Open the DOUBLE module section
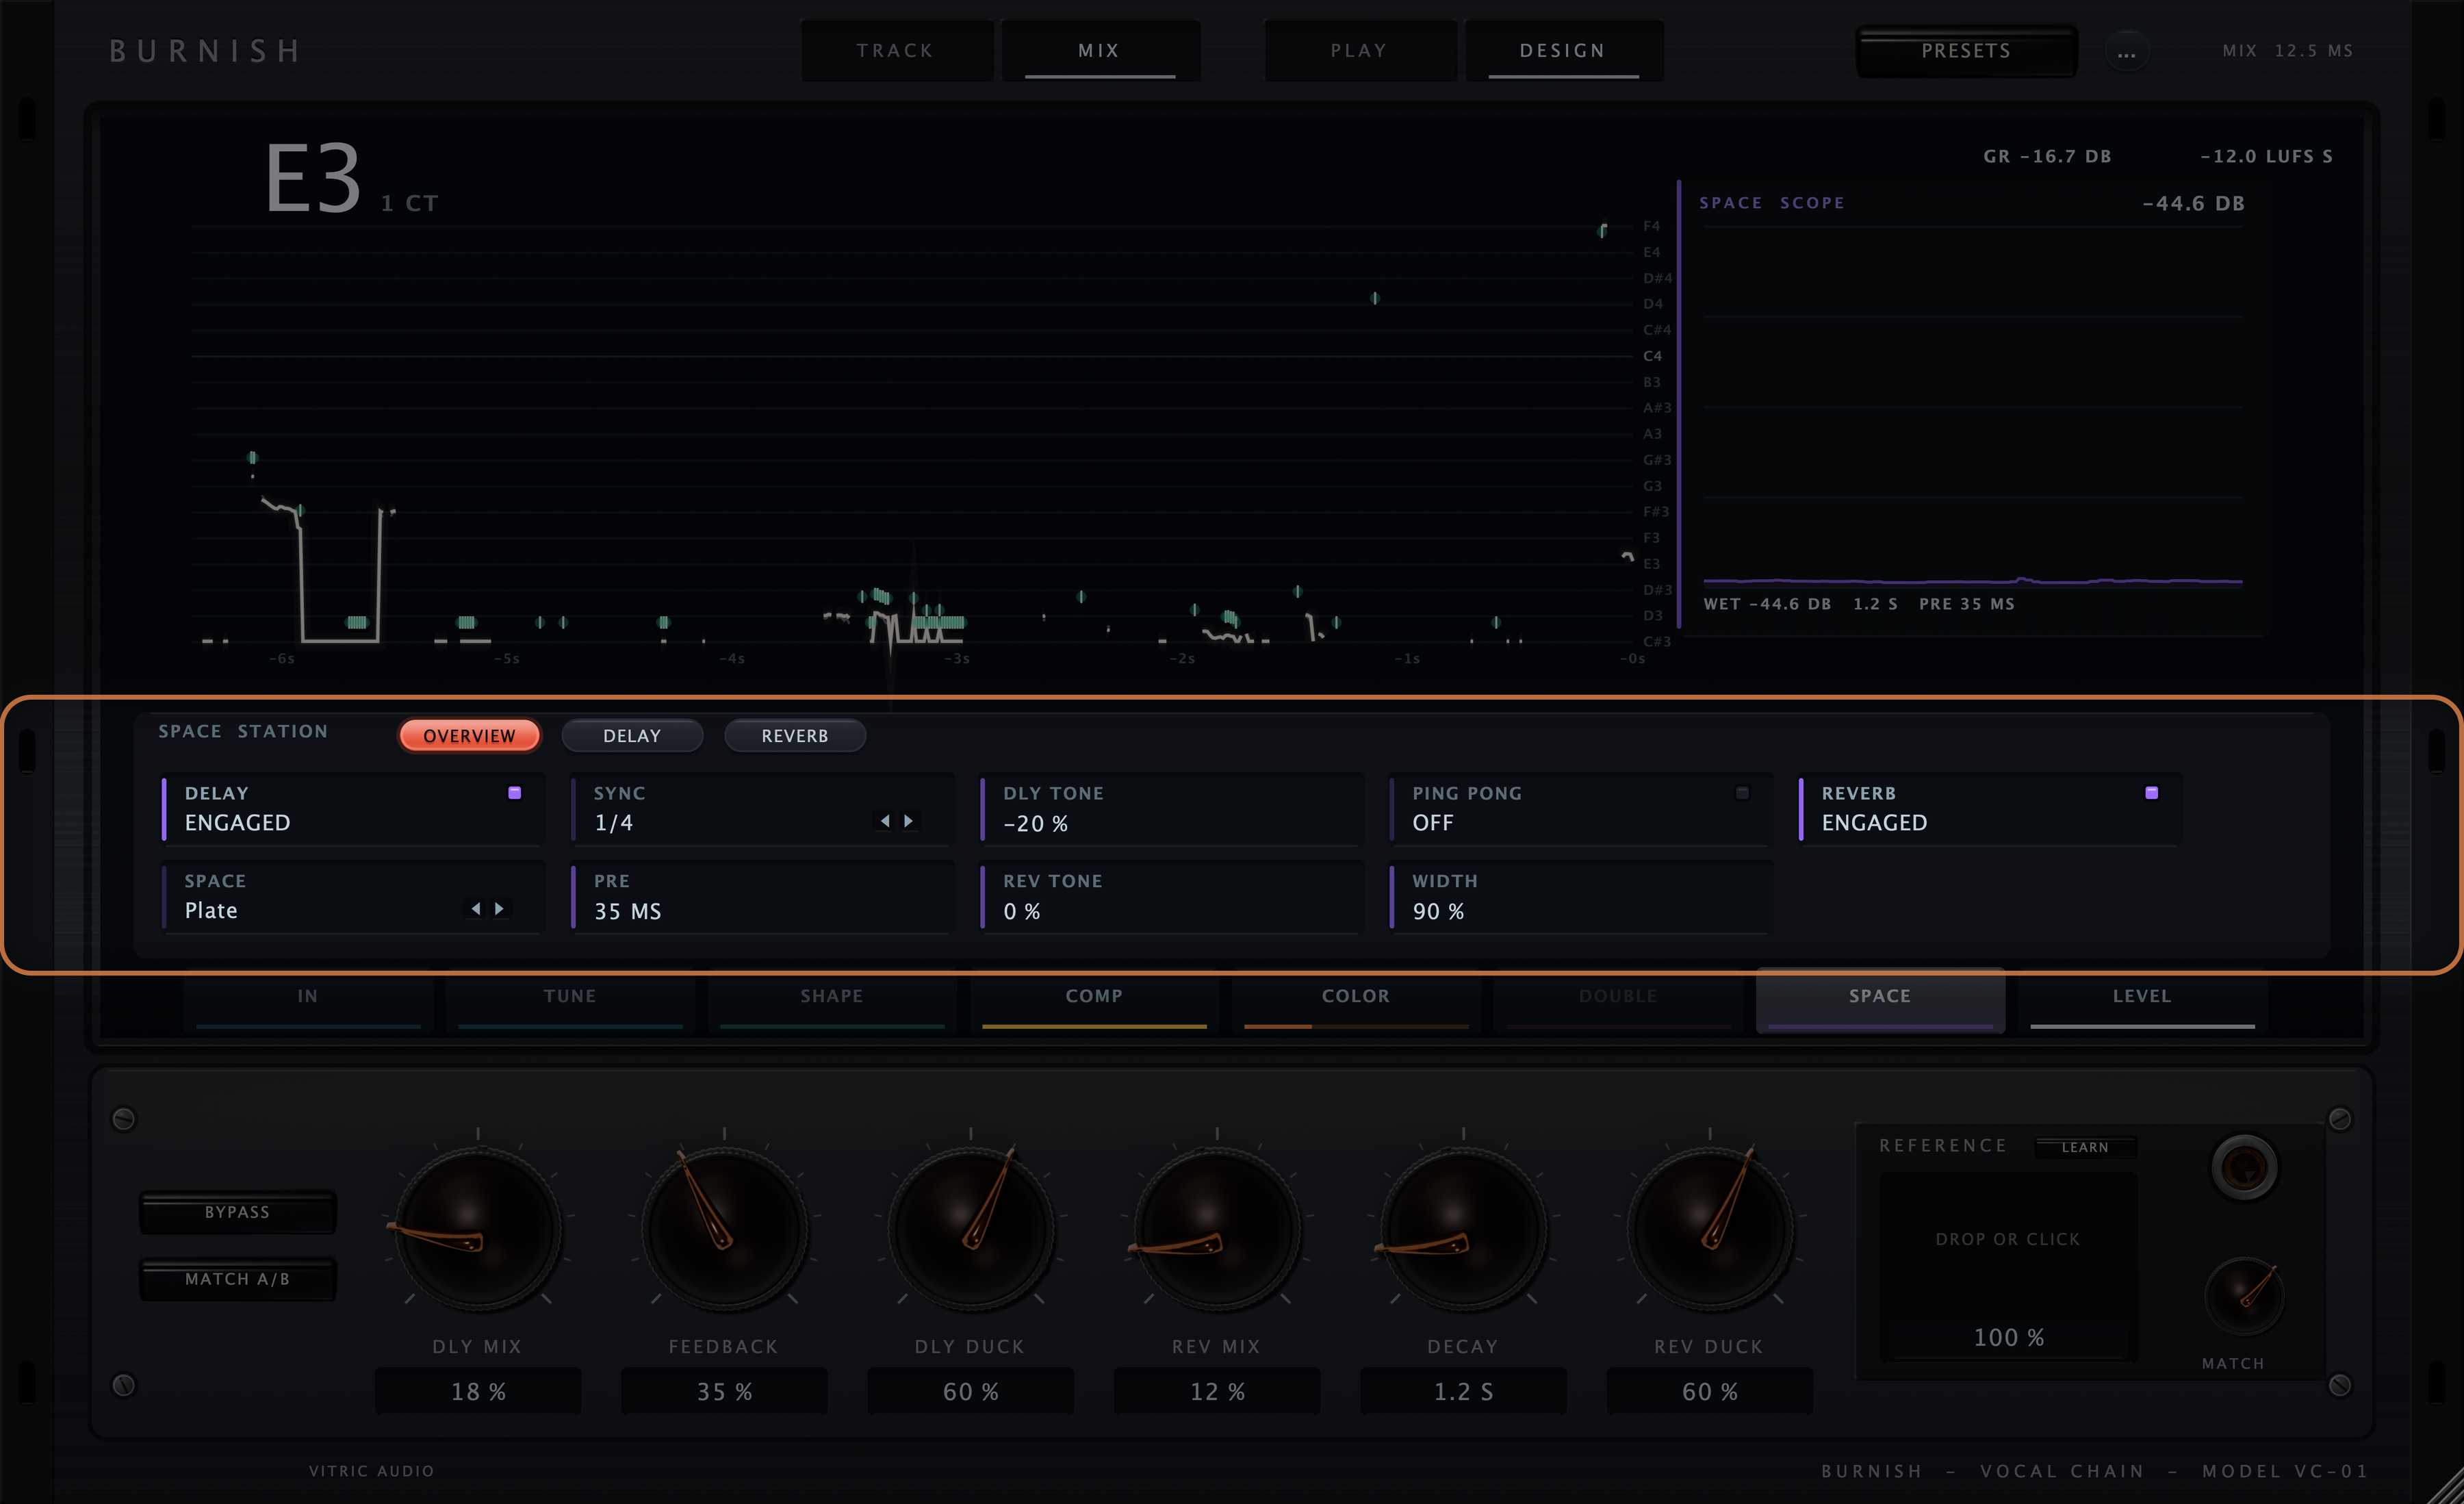 (1618, 1000)
